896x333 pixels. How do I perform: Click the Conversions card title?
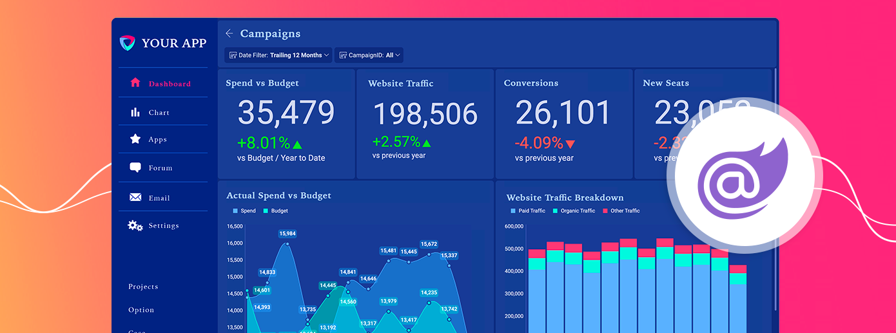[531, 83]
